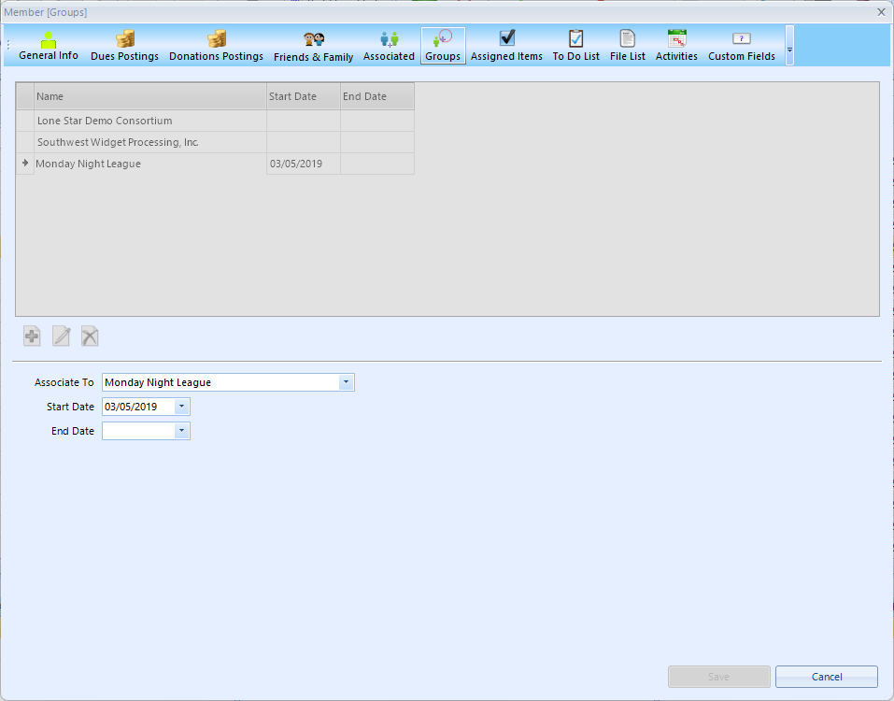The image size is (894, 701).
Task: Open Assigned Items tab
Action: tap(506, 46)
